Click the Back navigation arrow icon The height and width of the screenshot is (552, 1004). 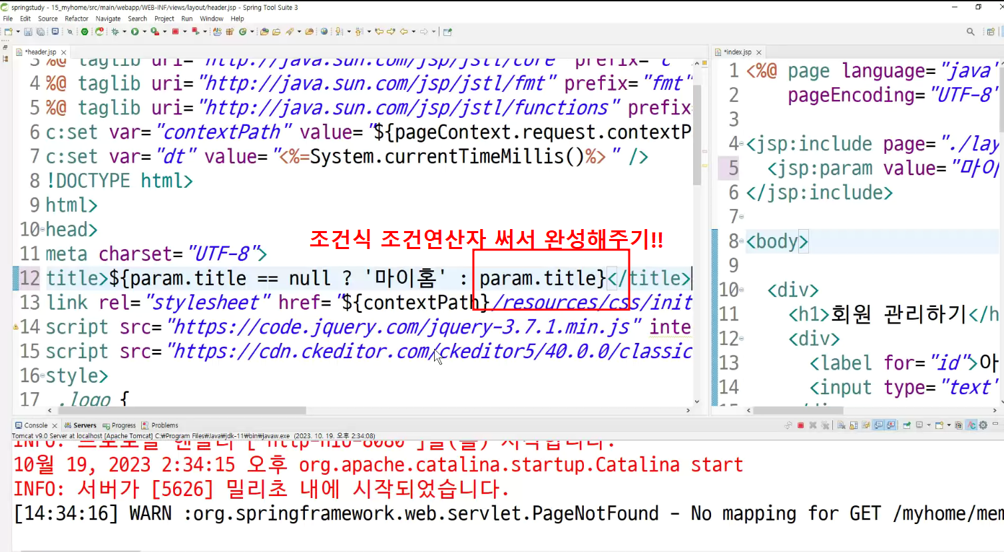403,31
